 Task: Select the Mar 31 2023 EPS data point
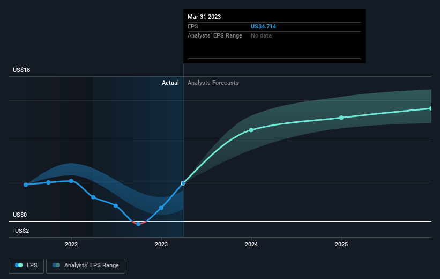(x=183, y=183)
